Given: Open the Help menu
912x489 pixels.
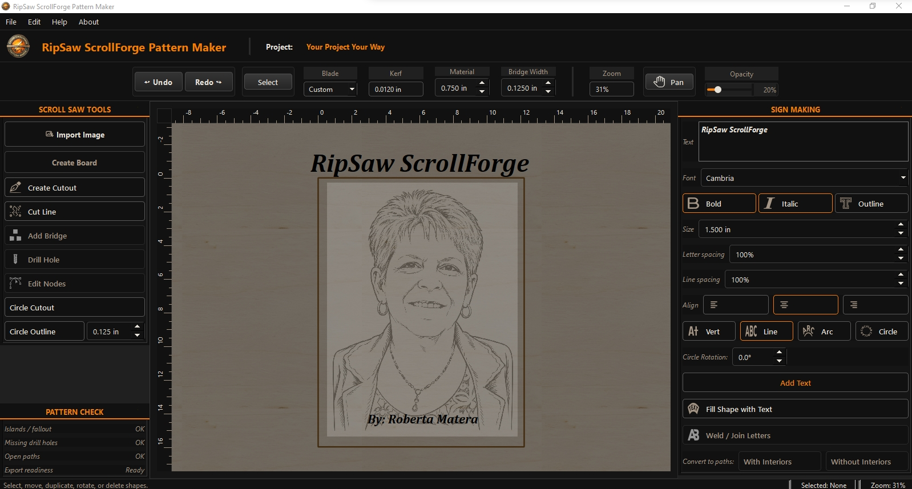Looking at the screenshot, I should [59, 22].
